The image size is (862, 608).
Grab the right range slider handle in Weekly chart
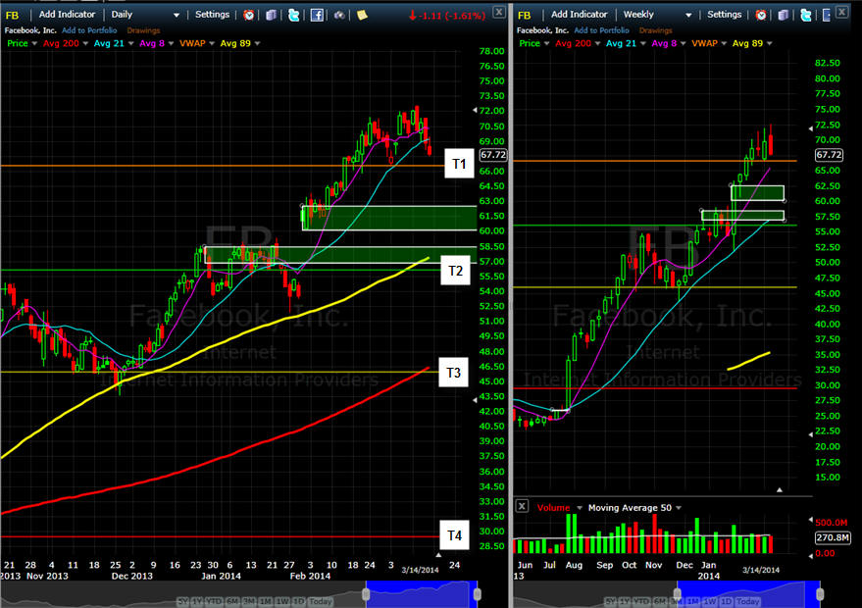click(820, 593)
